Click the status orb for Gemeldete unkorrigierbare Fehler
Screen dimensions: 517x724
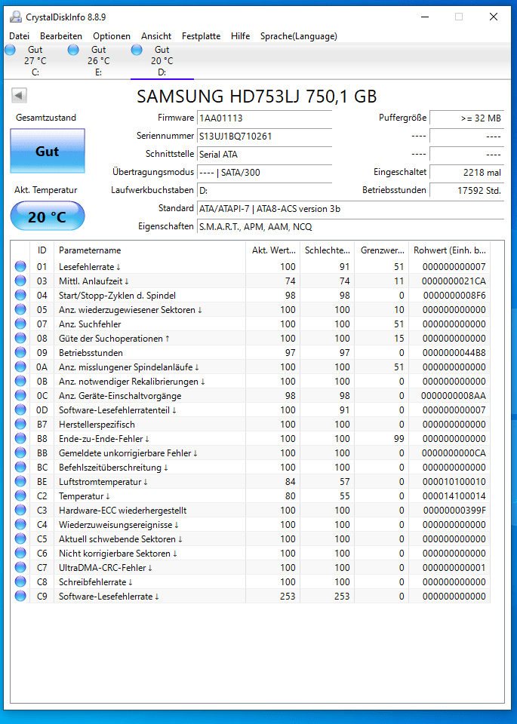[20, 452]
